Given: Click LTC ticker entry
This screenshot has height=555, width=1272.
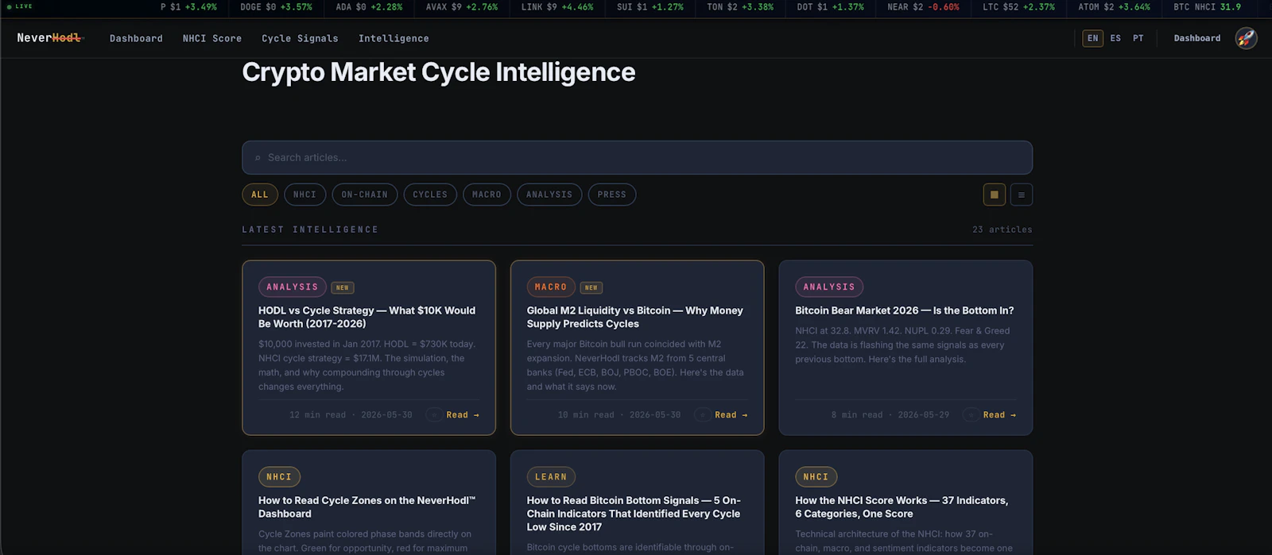Looking at the screenshot, I should tap(1018, 6).
